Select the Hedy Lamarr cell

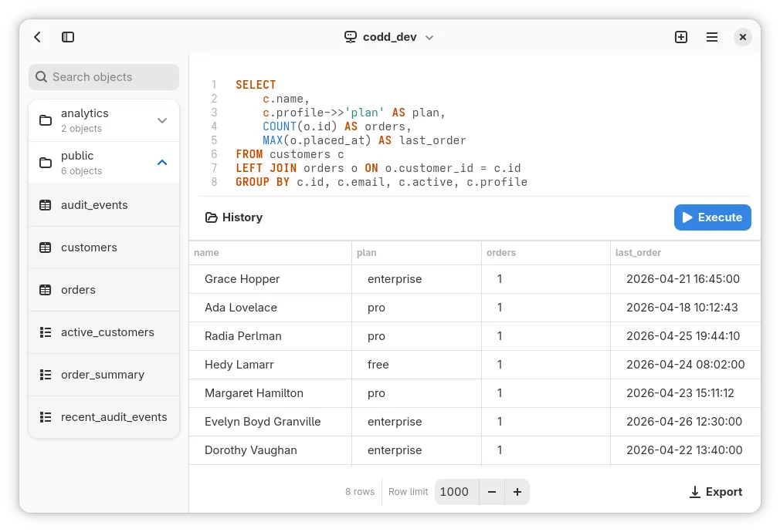coord(270,365)
